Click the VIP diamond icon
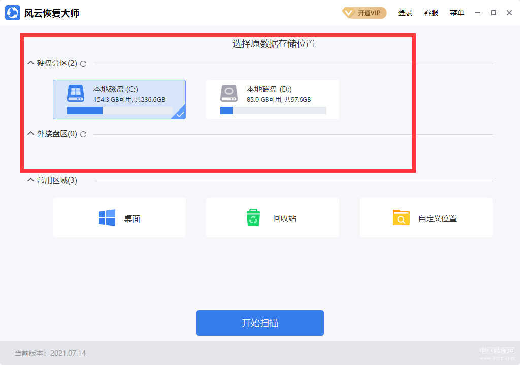Viewport: 520px width, 365px height. tap(348, 13)
